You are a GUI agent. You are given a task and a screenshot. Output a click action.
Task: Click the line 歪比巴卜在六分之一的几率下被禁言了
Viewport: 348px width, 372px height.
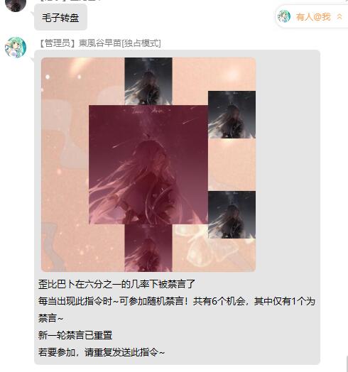coord(116,284)
